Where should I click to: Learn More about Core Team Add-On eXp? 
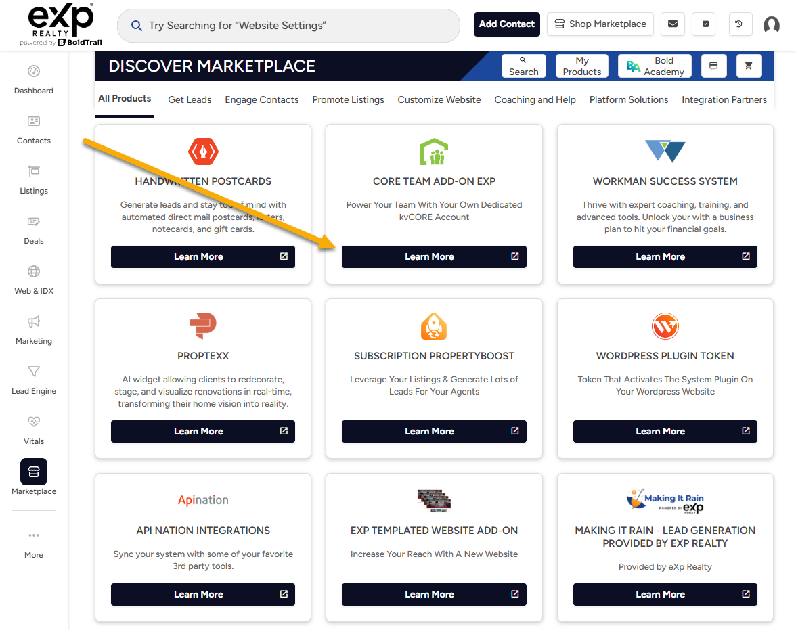click(x=434, y=257)
